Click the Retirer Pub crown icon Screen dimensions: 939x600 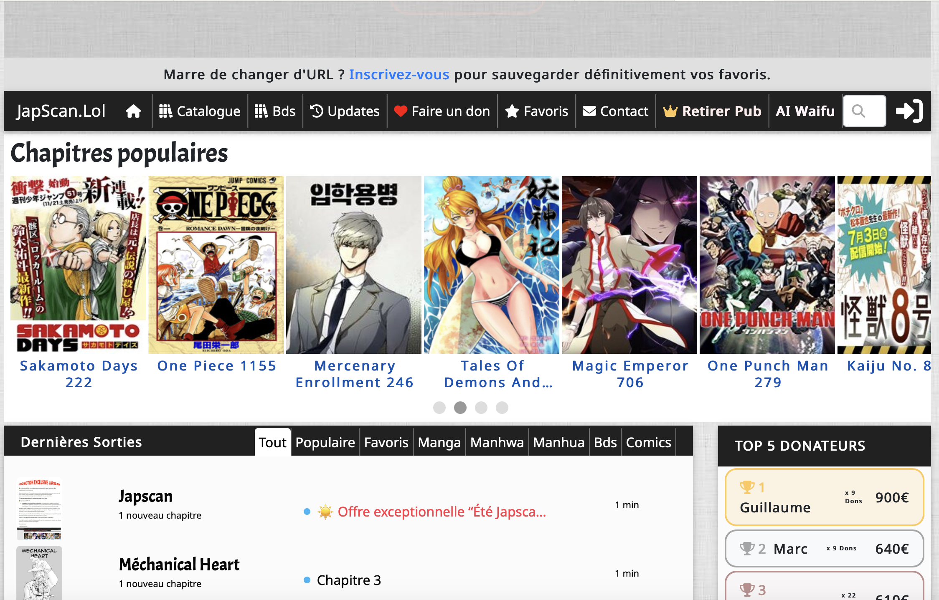(x=670, y=111)
